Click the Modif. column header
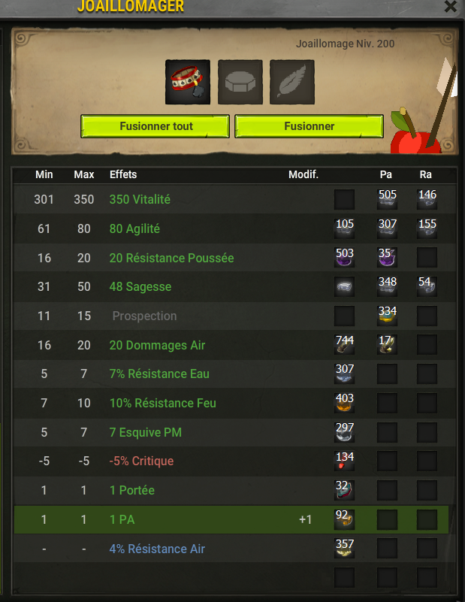465x602 pixels. 303,174
